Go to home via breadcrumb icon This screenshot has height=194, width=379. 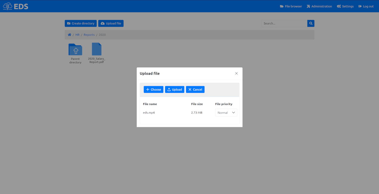pyautogui.click(x=70, y=35)
